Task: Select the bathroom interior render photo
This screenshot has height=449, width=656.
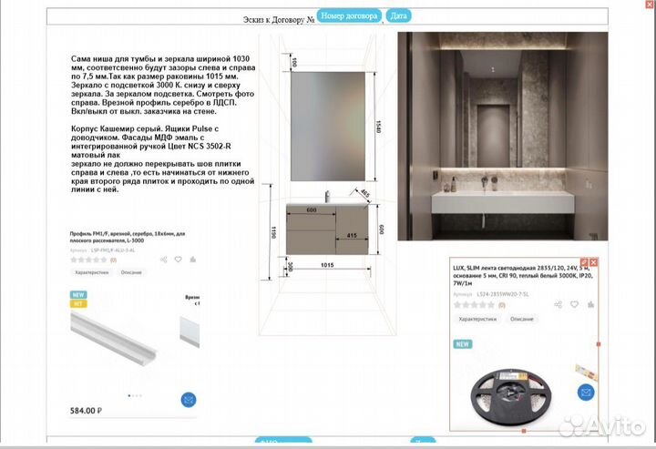Action: coord(500,135)
